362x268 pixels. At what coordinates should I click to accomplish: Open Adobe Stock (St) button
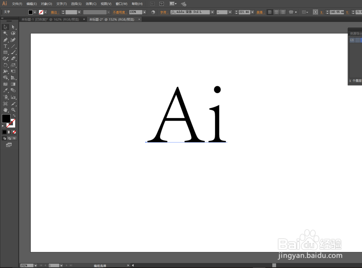(161, 4)
